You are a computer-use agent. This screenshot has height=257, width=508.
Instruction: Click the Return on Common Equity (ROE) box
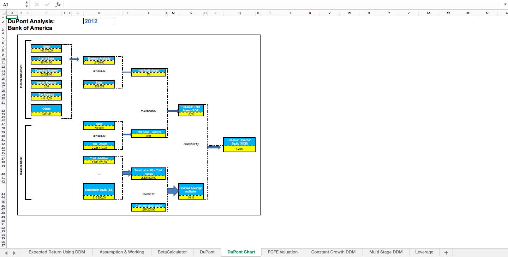(x=239, y=145)
